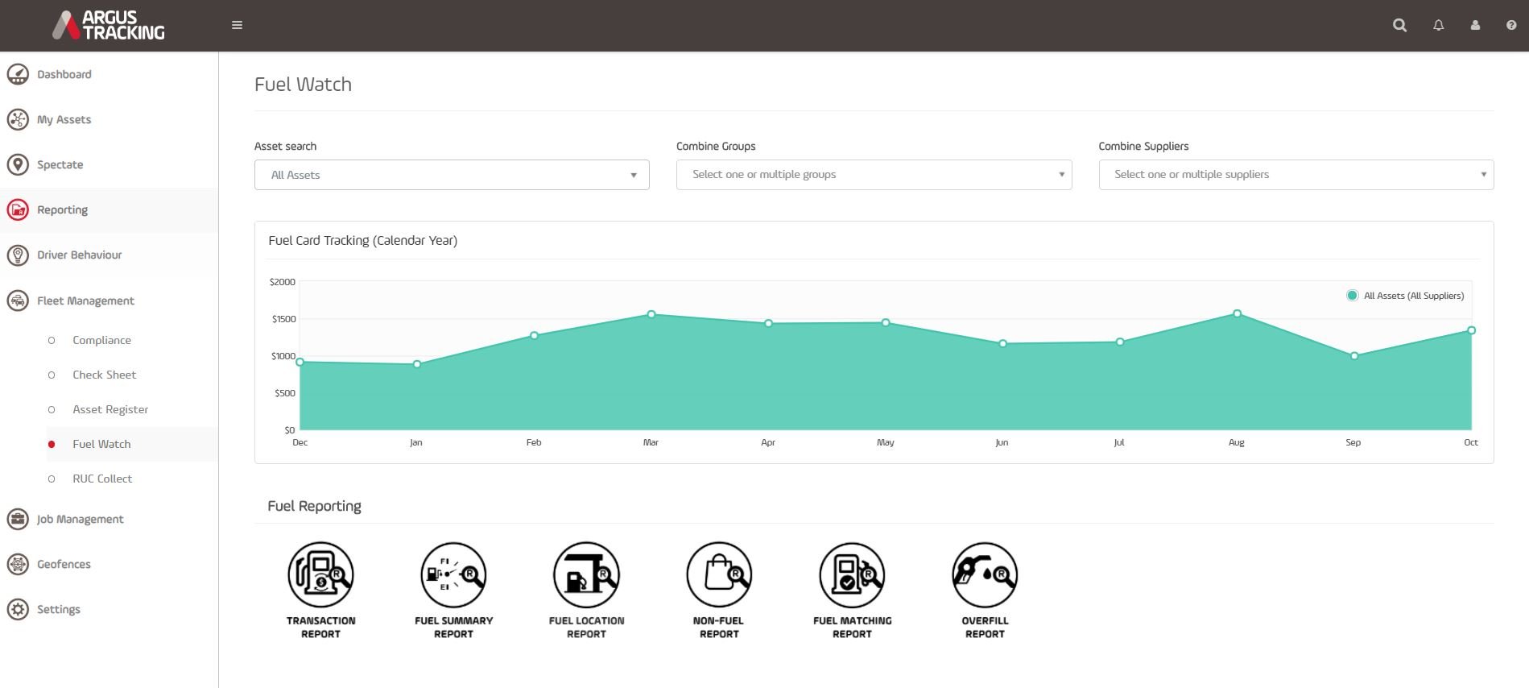Open the Overfill Report icon
This screenshot has width=1529, height=688.
(985, 574)
